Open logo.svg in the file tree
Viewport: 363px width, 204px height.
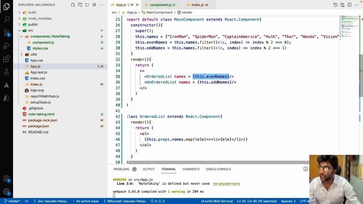click(x=37, y=90)
